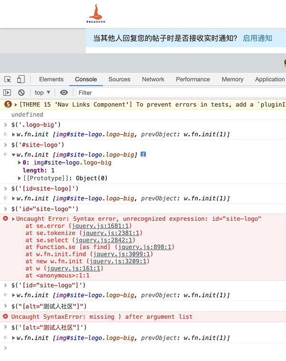This screenshot has height=361, width=286.
Task: Toggle the device toolbar icon
Action: (x=21, y=79)
